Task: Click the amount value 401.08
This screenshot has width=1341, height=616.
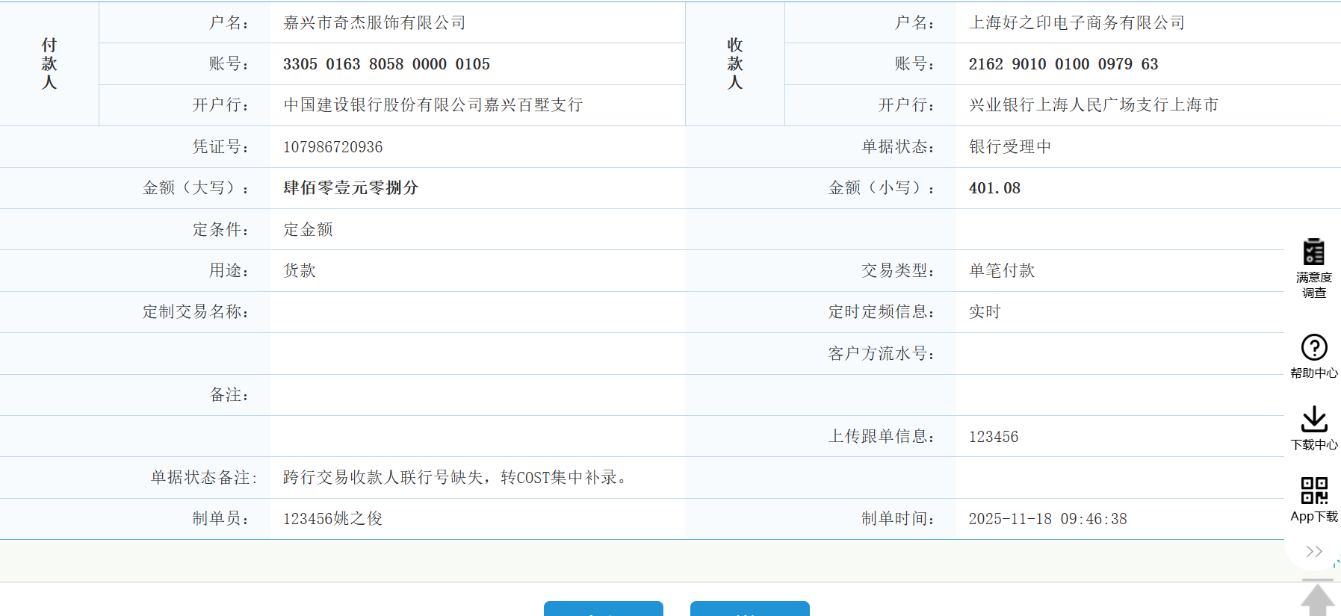Action: point(994,188)
